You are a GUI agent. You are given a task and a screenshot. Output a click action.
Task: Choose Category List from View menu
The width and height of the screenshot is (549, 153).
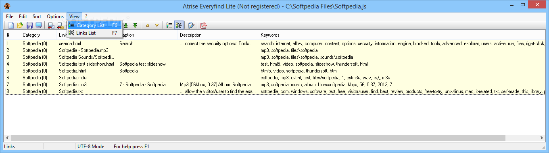click(x=94, y=25)
